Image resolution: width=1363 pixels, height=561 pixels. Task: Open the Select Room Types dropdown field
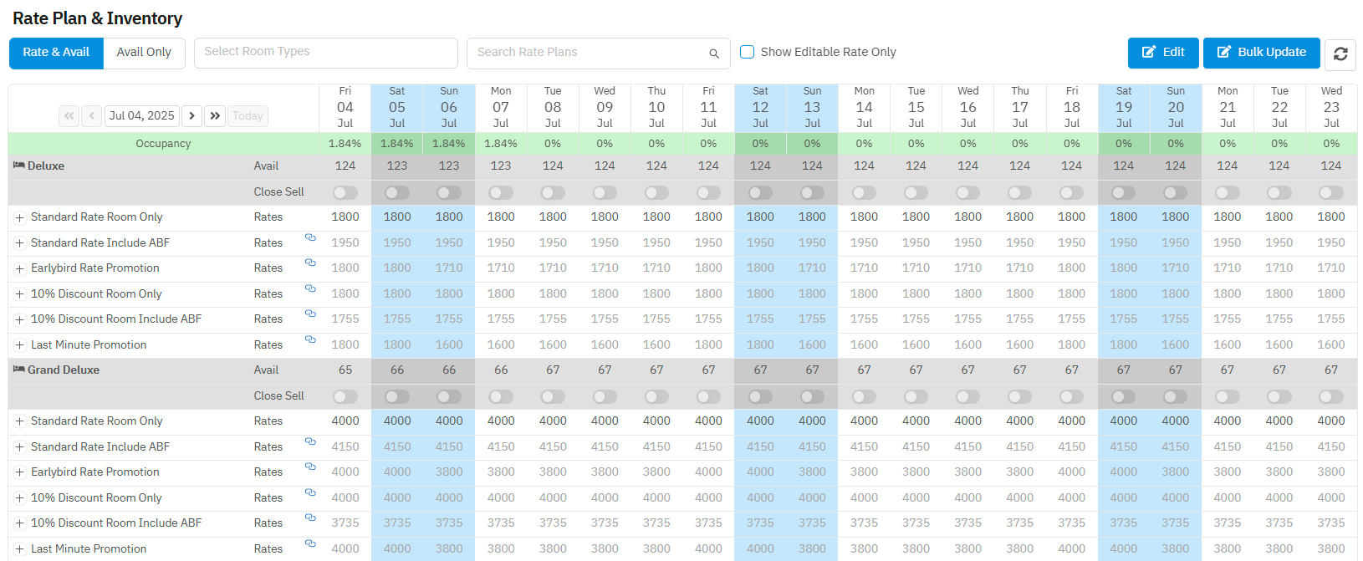pyautogui.click(x=325, y=53)
